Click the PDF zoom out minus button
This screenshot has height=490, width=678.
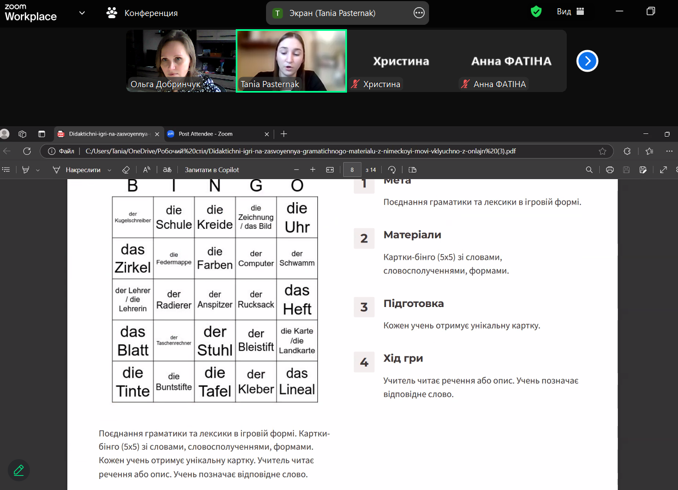tap(296, 170)
